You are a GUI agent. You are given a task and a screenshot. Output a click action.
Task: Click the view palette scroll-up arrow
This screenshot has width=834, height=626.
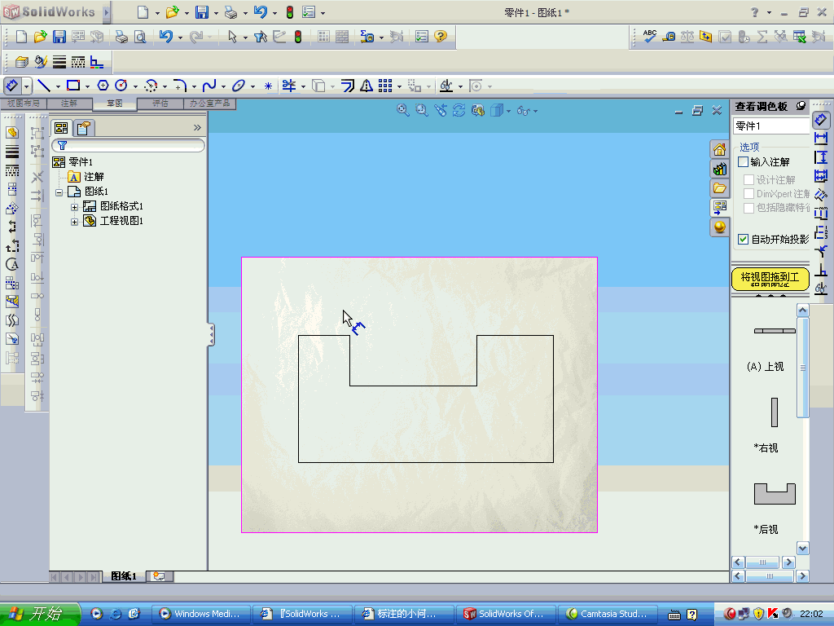802,311
